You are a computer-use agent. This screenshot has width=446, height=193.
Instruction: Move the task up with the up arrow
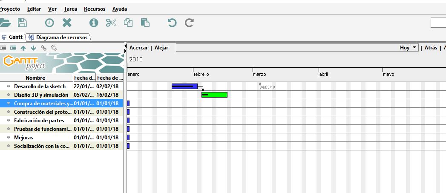pyautogui.click(x=23, y=48)
